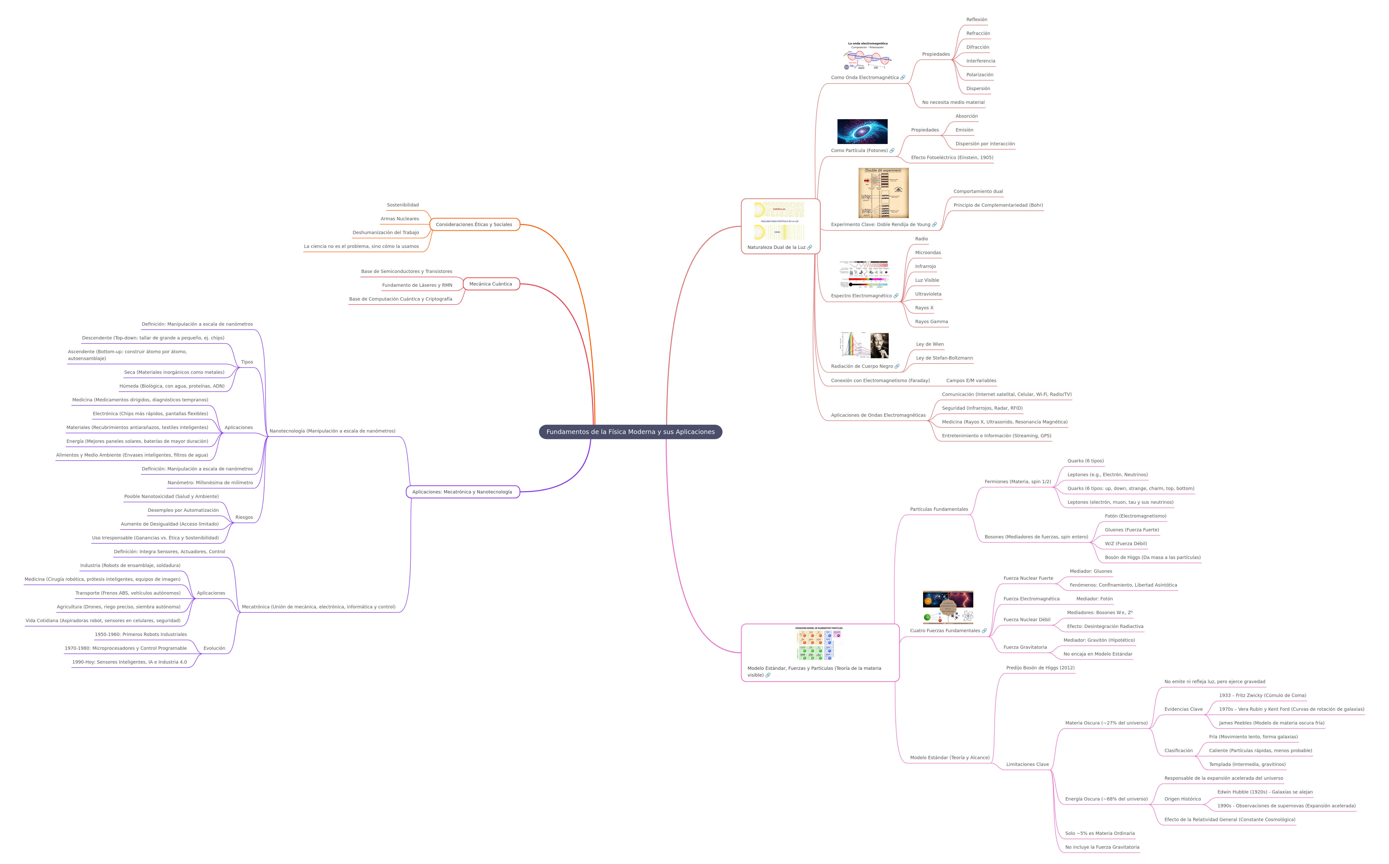Follow the link icon on Naturaleza Dual de la Luz
Screen dimensions: 1389x864
809,247
